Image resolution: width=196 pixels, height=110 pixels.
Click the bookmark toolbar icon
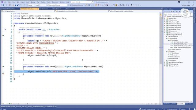coord(131,5)
